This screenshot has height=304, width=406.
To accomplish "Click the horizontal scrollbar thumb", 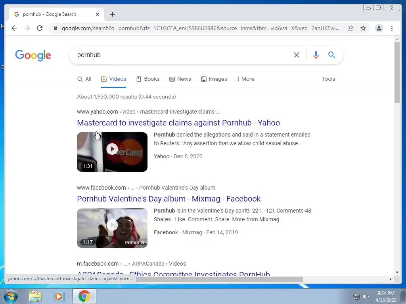I will coord(220,279).
